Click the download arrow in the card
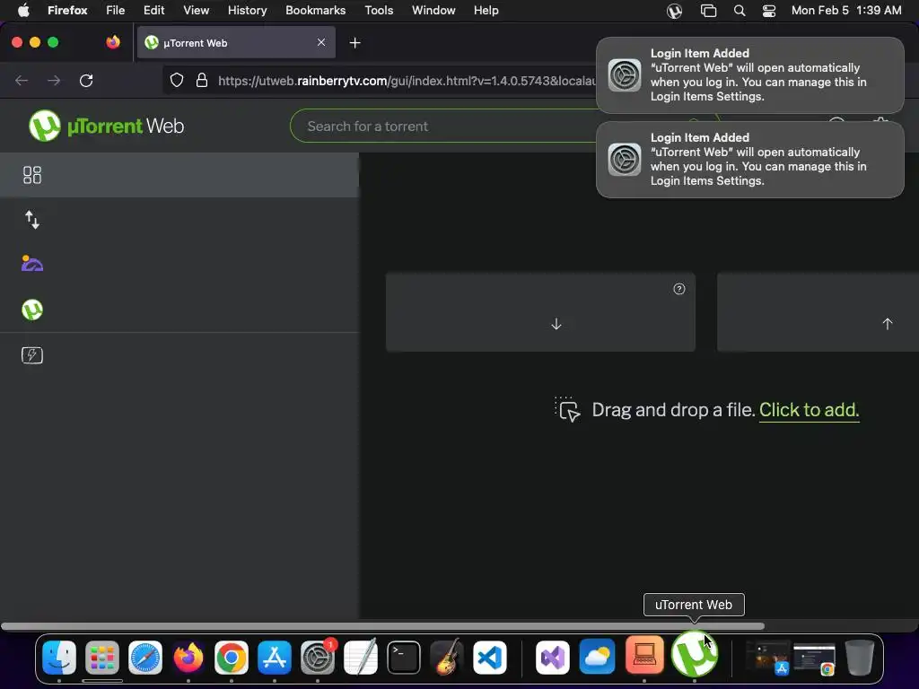This screenshot has width=919, height=689. click(556, 324)
